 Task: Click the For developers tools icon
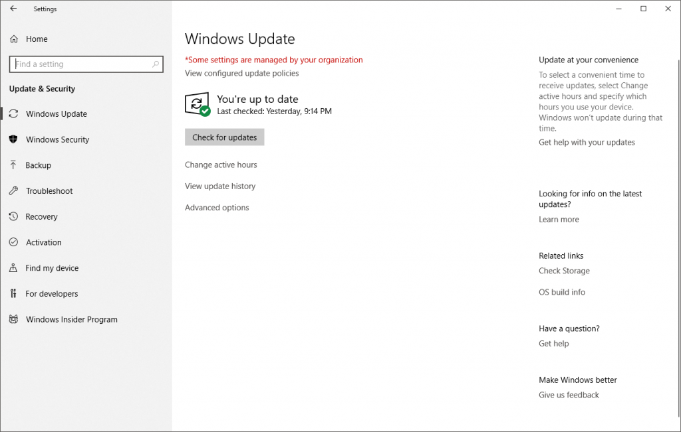click(x=13, y=293)
